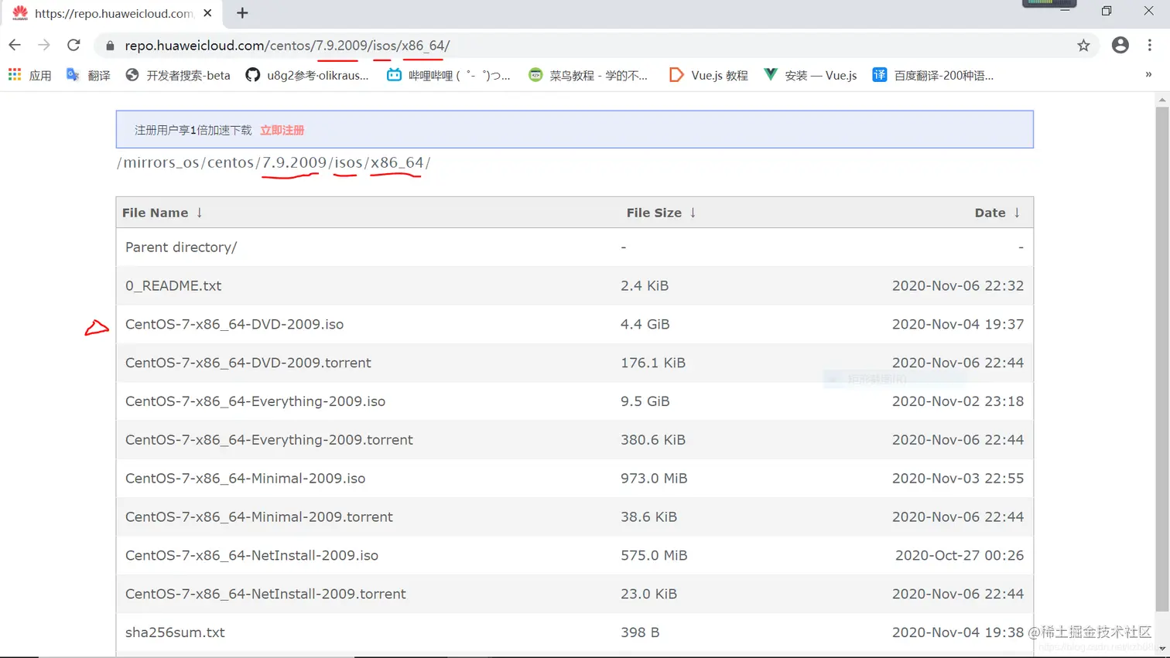Open the Chrome three-dot menu
This screenshot has height=658, width=1170.
(x=1150, y=45)
